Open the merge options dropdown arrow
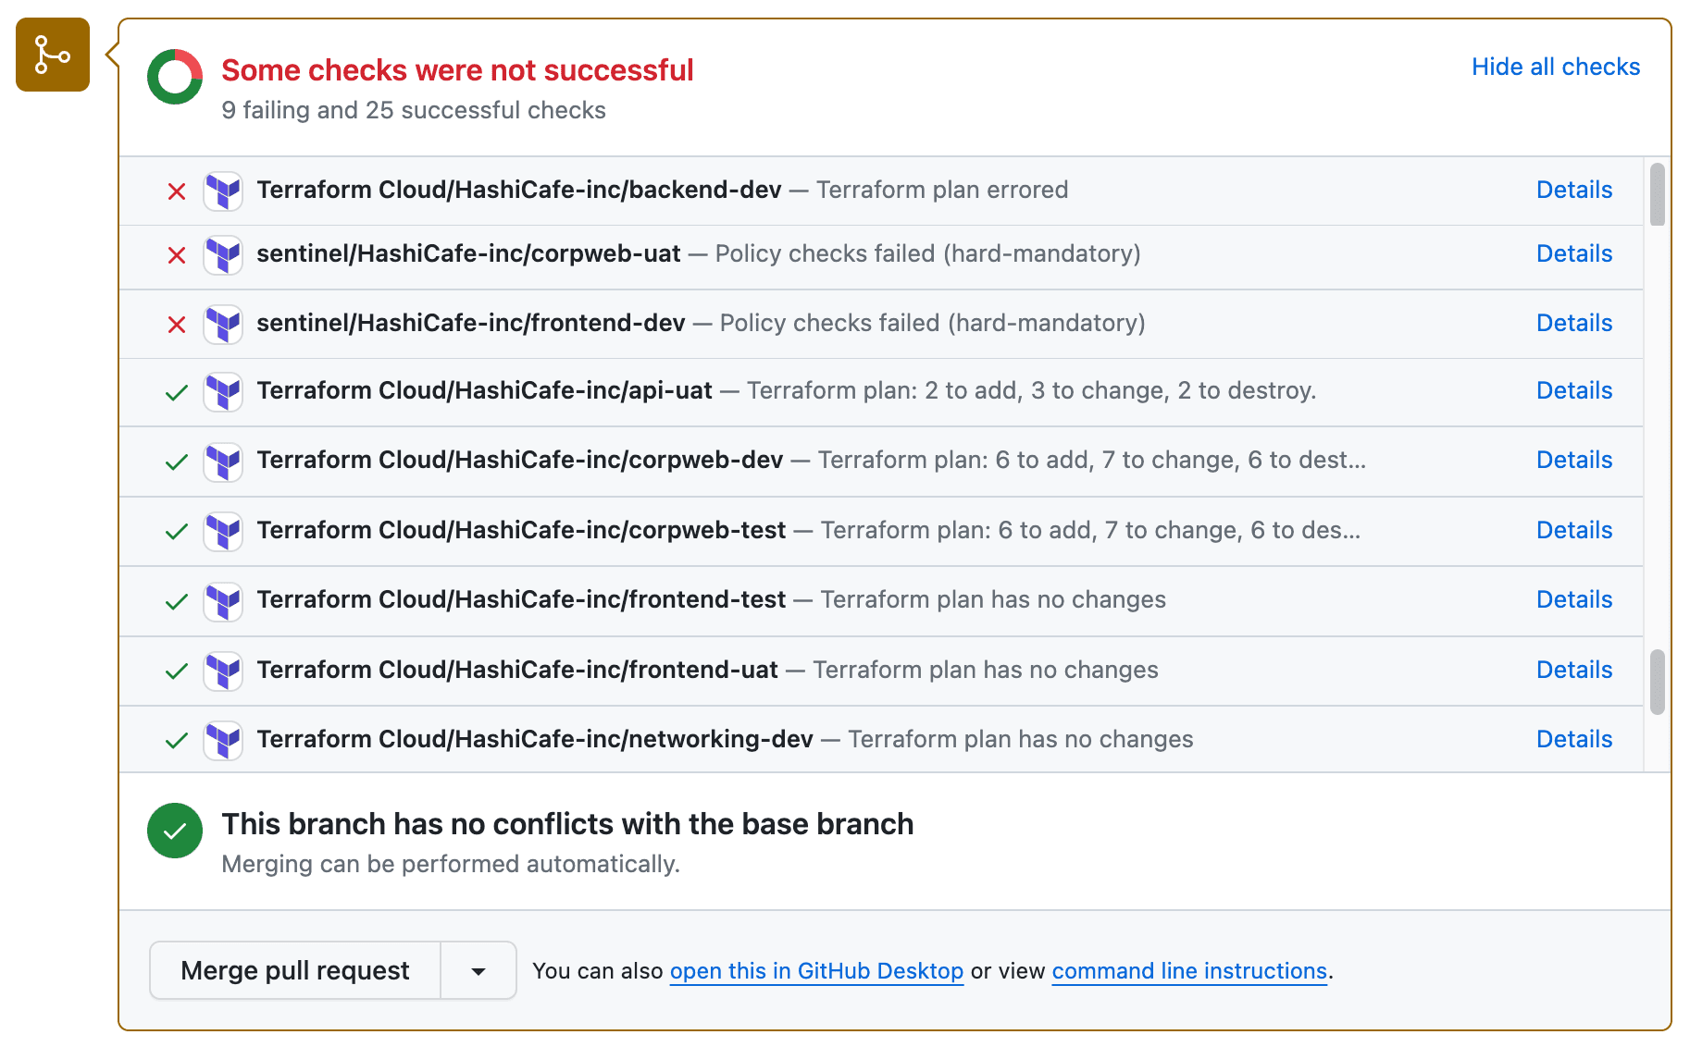The width and height of the screenshot is (1690, 1047). coord(478,970)
